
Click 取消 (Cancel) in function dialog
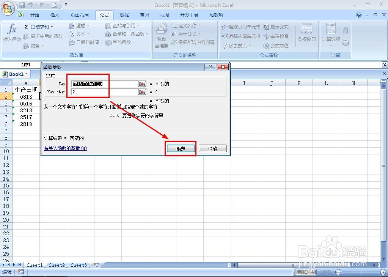[212, 148]
